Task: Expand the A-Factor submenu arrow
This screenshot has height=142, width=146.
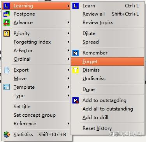Action: coord(69,51)
